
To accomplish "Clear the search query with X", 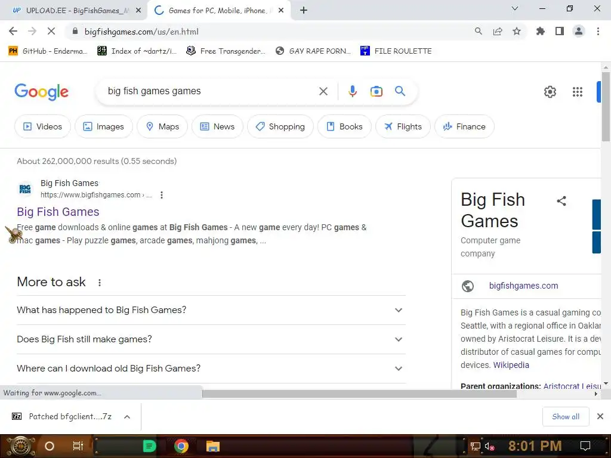I will [x=323, y=91].
